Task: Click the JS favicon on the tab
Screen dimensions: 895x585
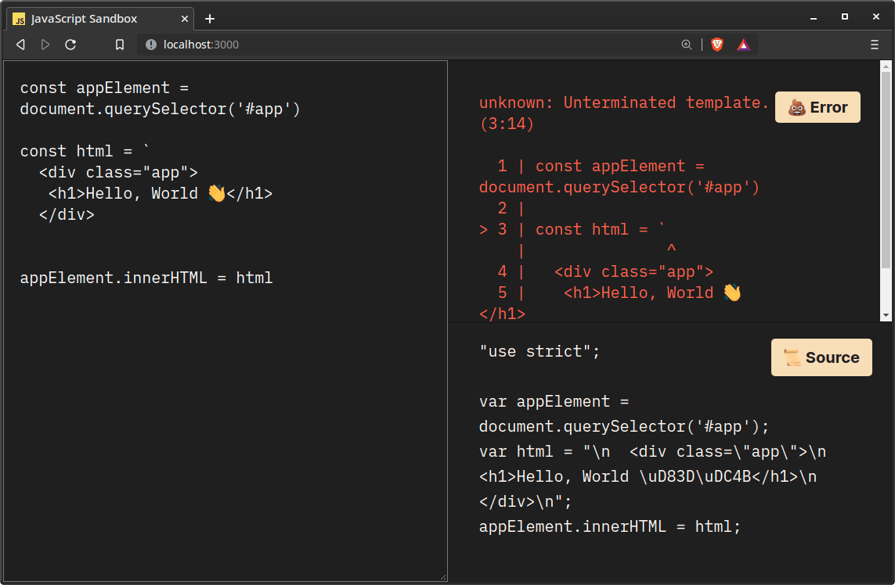Action: (x=20, y=18)
